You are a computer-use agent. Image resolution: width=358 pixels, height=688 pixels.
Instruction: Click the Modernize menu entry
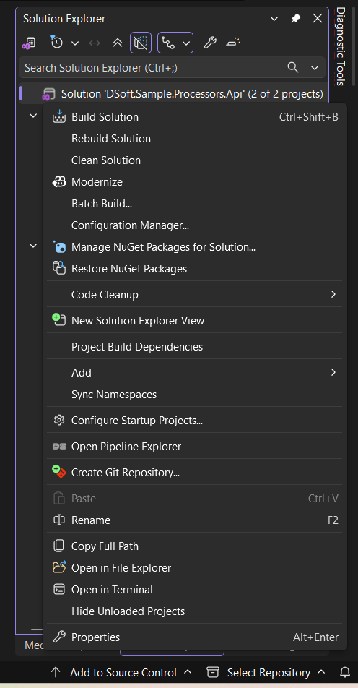[195, 181]
